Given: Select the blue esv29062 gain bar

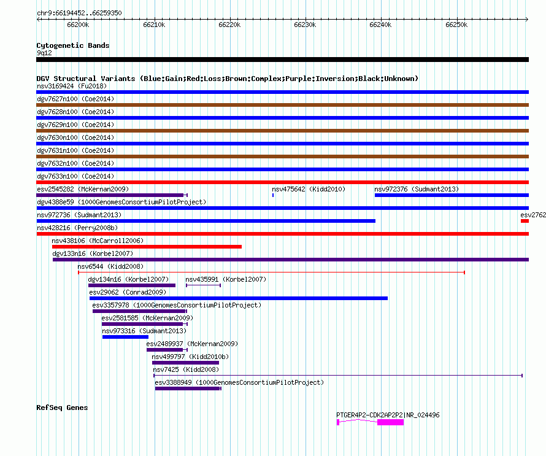Looking at the screenshot, I should 239,298.
